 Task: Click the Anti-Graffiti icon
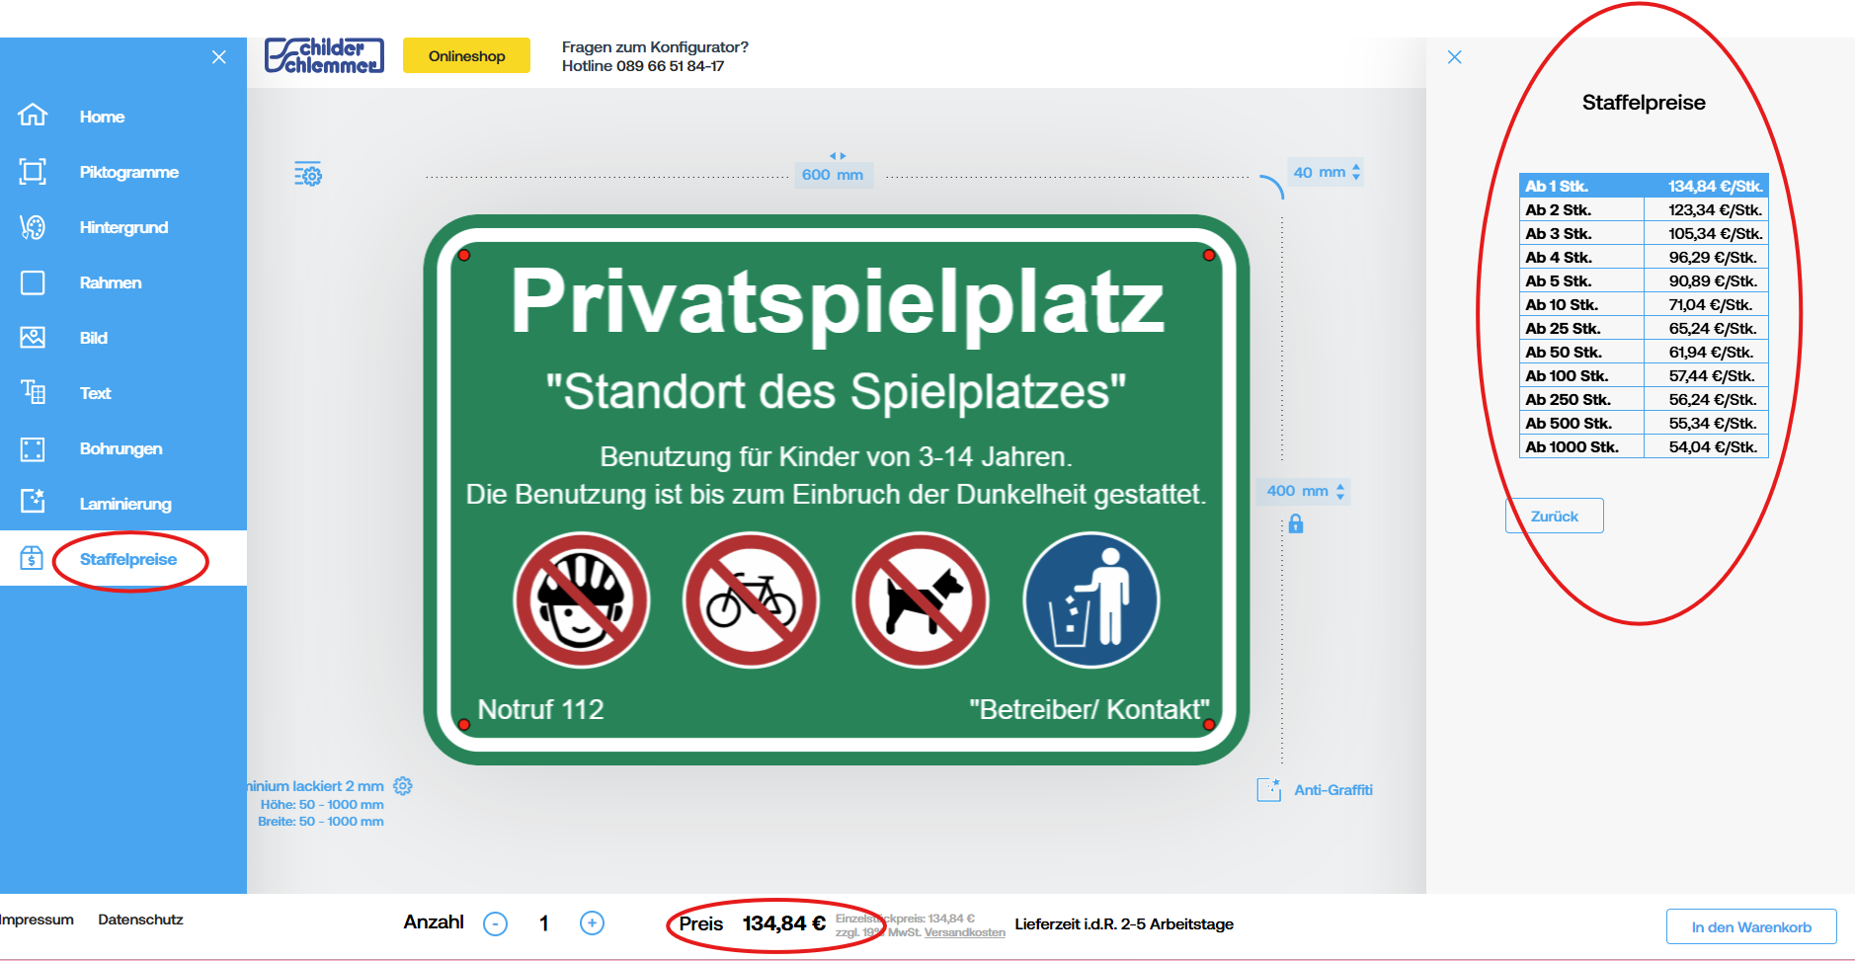point(1268,789)
